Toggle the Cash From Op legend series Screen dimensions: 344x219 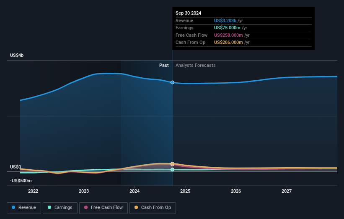(153, 208)
